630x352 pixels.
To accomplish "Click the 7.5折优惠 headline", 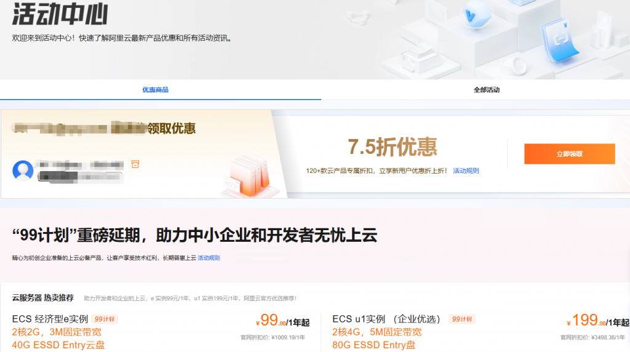I will [392, 147].
